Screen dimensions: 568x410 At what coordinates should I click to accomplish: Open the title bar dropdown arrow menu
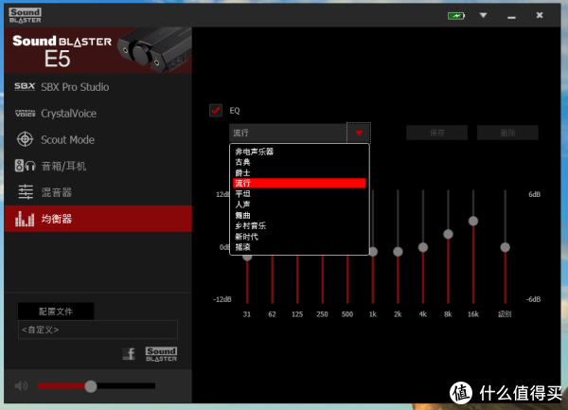[x=483, y=15]
